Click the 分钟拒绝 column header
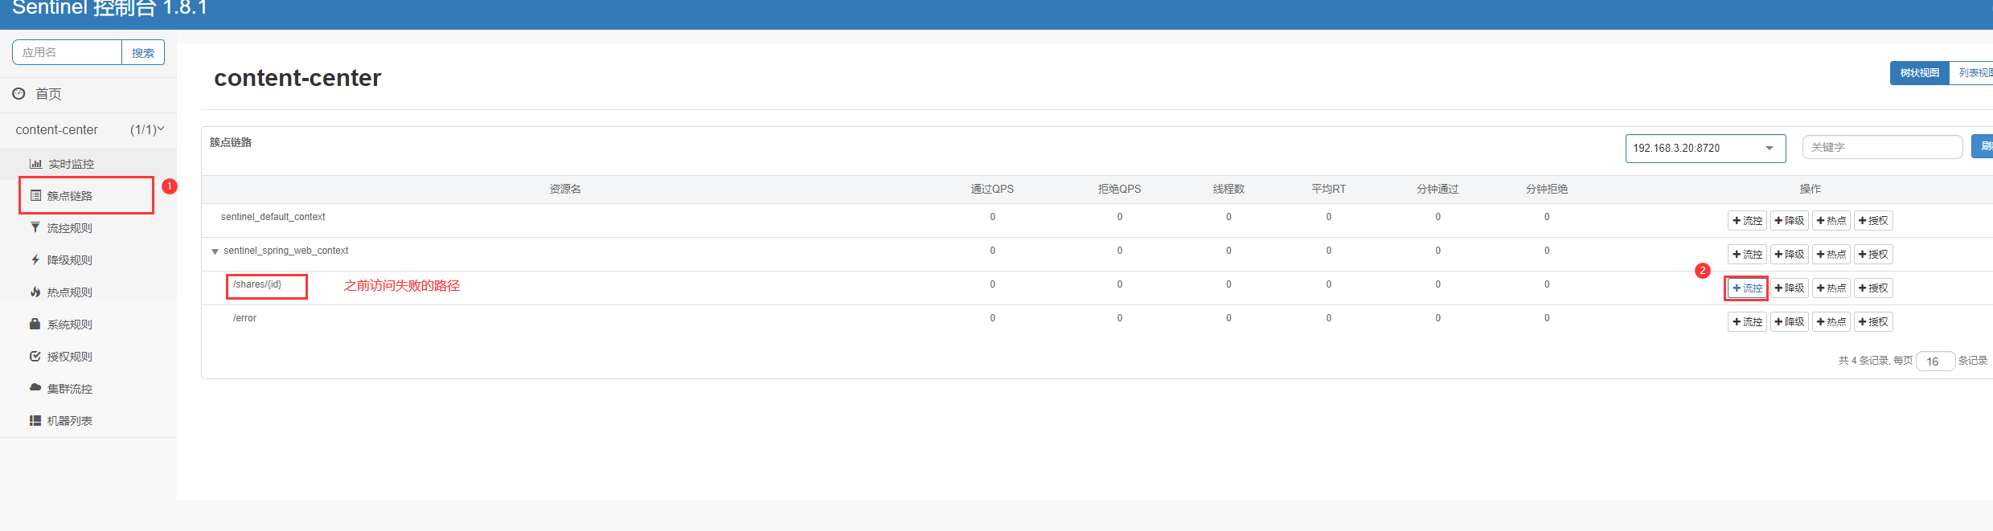This screenshot has height=531, width=1993. click(x=1547, y=189)
